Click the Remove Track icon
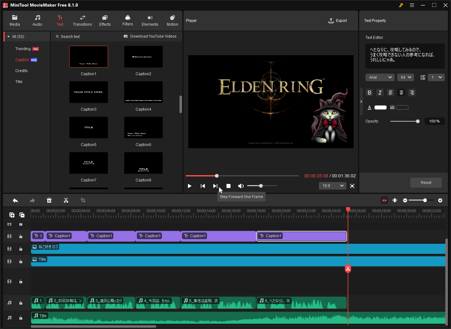The image size is (451, 329). 22,215
